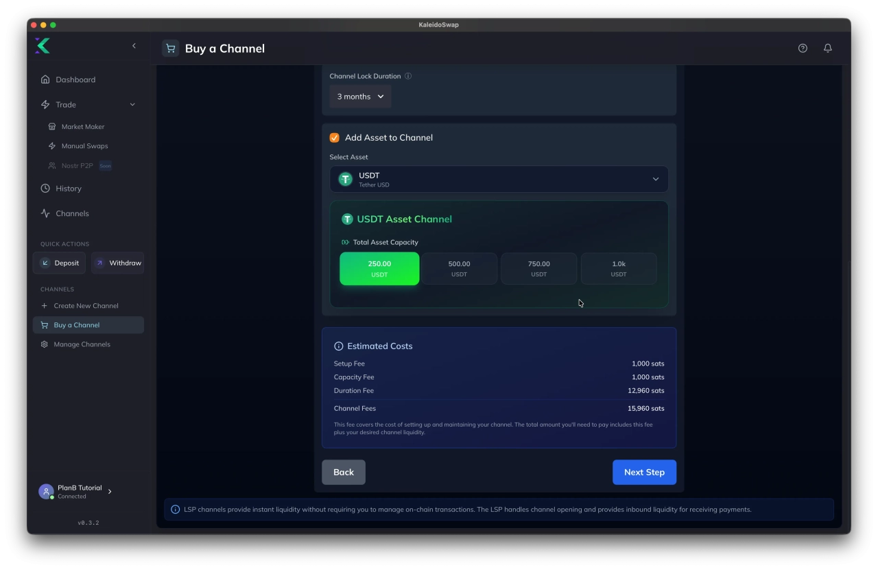Viewport: 878px width, 570px height.
Task: Open help via question mark icon
Action: (803, 48)
